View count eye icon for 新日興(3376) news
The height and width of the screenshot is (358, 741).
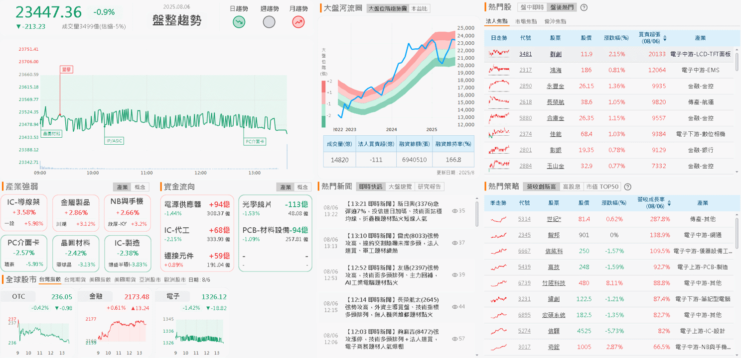[454, 211]
